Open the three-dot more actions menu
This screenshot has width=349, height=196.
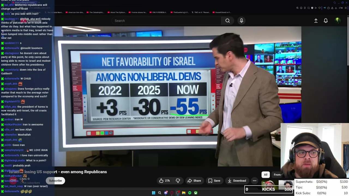254,181
